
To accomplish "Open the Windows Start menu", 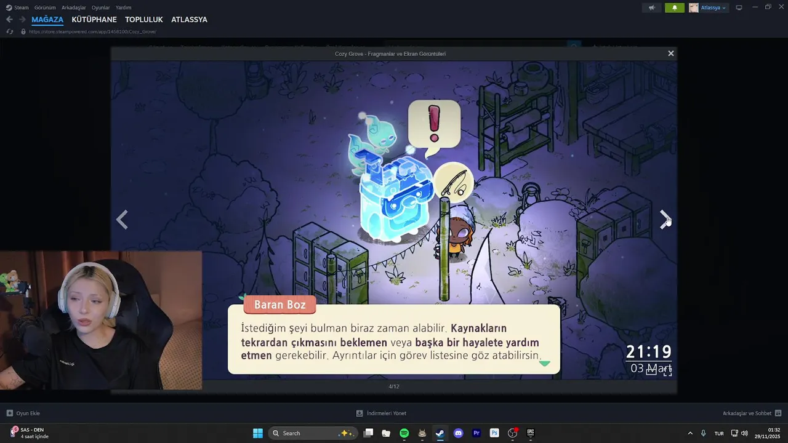I will point(258,433).
